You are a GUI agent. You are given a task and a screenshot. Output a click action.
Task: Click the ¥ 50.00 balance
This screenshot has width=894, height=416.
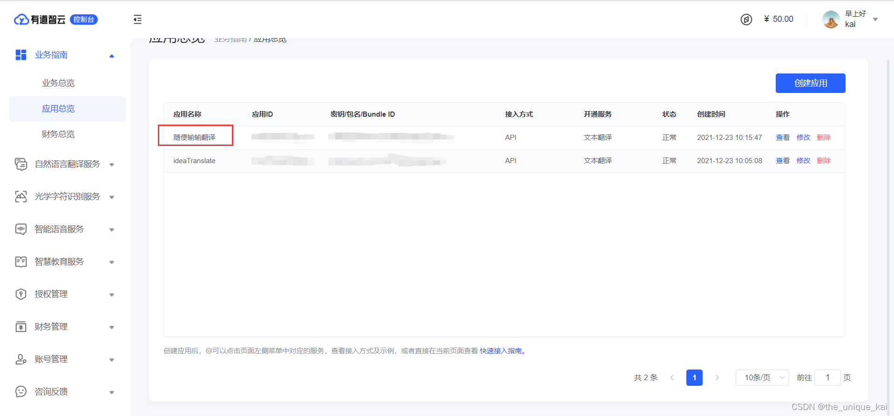click(x=779, y=19)
